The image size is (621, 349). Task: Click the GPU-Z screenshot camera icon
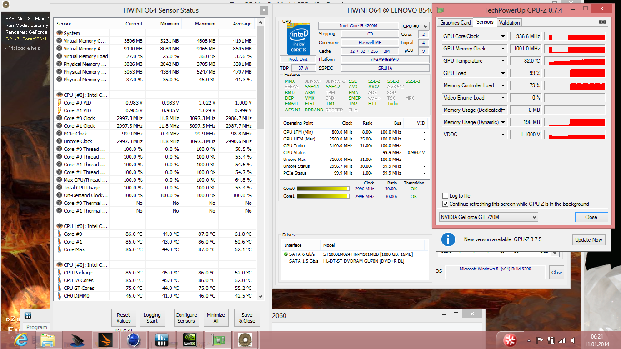(602, 22)
